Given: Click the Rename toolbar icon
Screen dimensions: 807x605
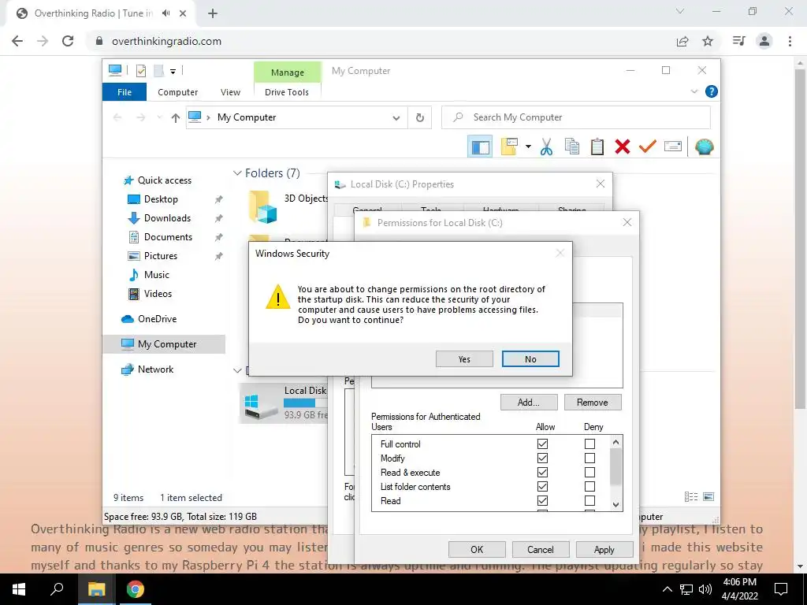Looking at the screenshot, I should click(x=673, y=147).
